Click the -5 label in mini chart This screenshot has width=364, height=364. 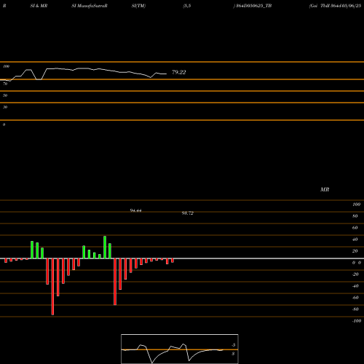(233, 345)
